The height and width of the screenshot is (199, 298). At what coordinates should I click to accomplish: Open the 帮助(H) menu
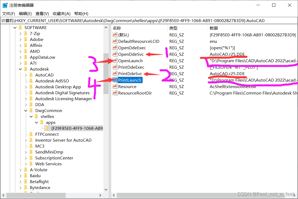(x=81, y=14)
